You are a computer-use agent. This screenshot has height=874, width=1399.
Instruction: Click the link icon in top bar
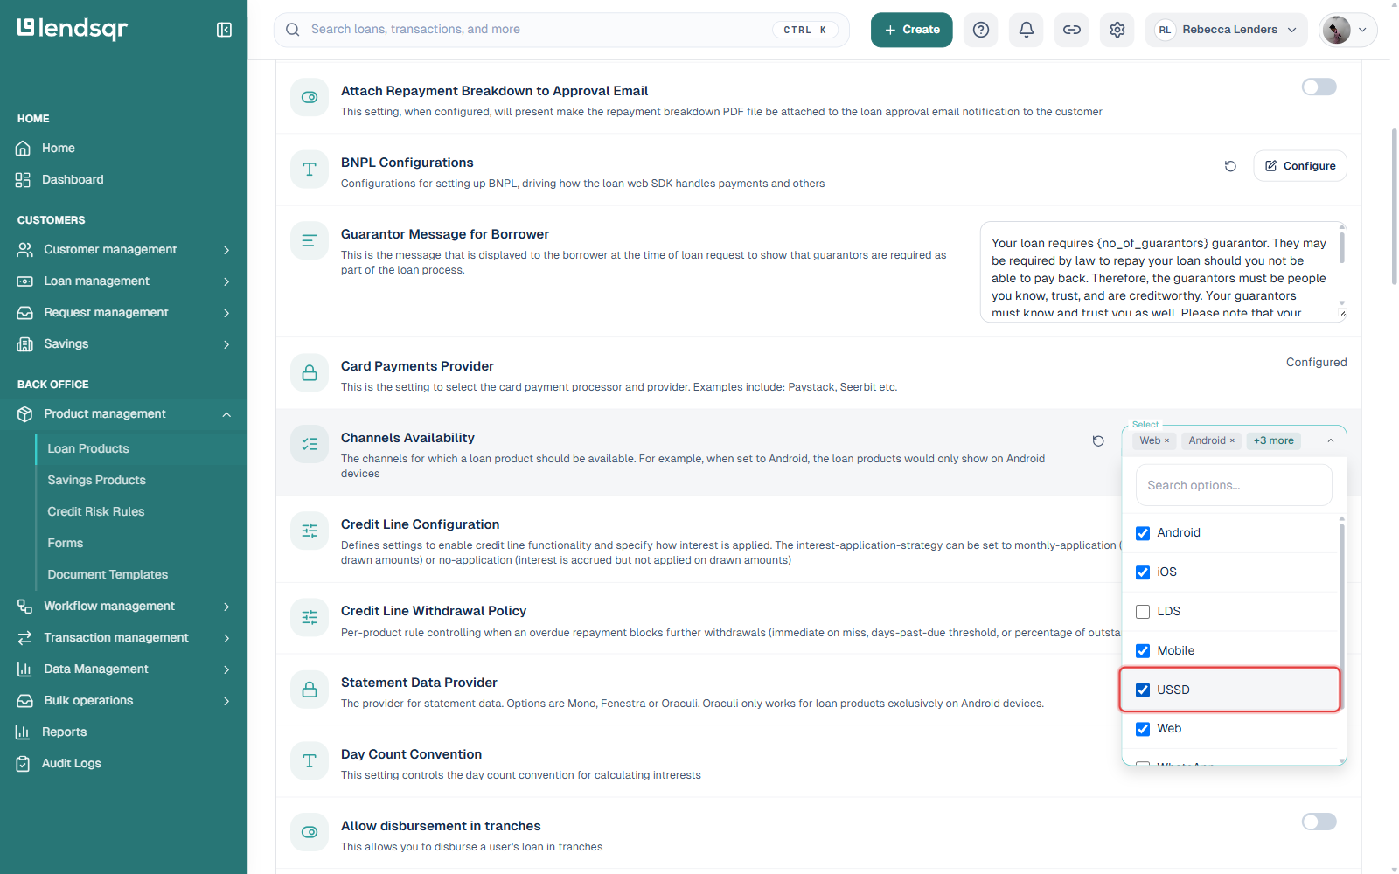point(1072,30)
